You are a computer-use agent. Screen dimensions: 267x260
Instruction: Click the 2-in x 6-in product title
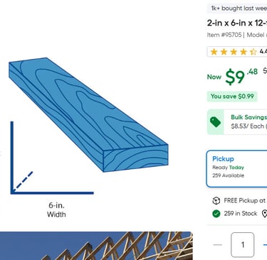point(237,23)
